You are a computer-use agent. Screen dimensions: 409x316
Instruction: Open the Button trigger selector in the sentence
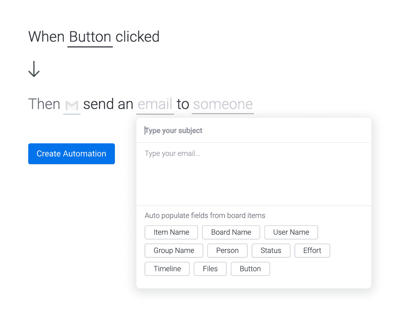[90, 36]
